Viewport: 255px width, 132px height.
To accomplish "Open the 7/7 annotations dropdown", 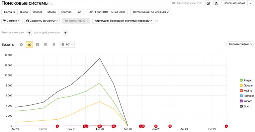I will (x=68, y=45).
